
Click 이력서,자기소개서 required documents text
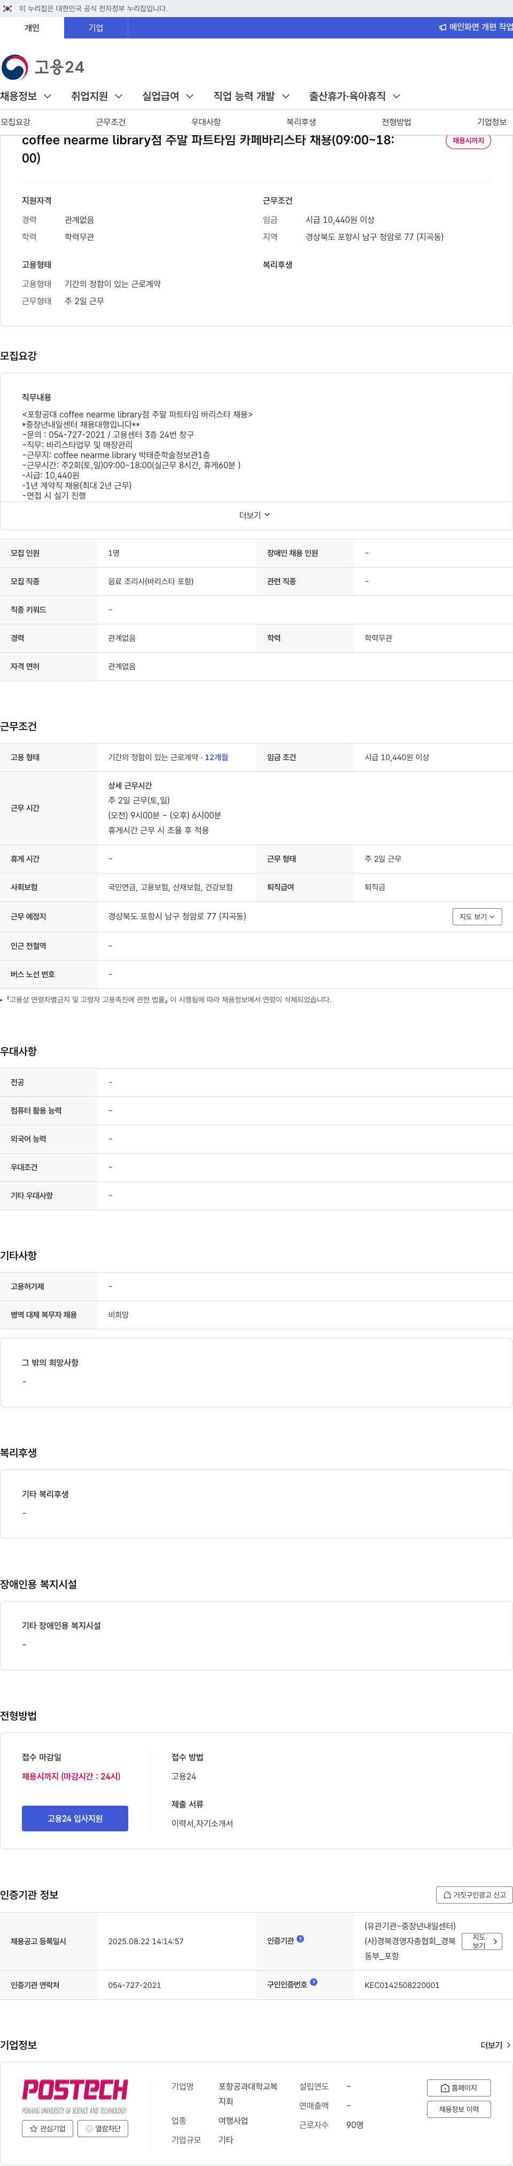pos(202,1824)
